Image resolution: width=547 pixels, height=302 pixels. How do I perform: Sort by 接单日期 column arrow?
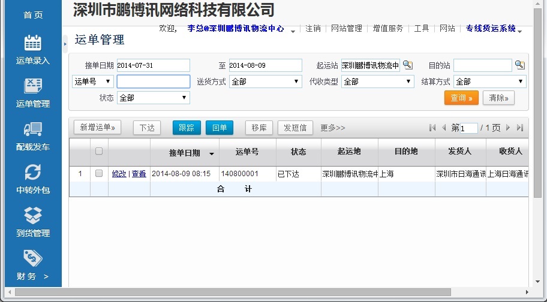pos(211,153)
